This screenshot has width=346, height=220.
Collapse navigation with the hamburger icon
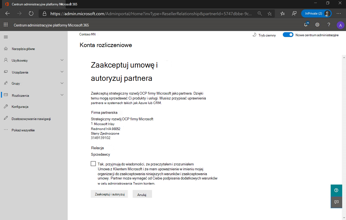(x=6, y=37)
